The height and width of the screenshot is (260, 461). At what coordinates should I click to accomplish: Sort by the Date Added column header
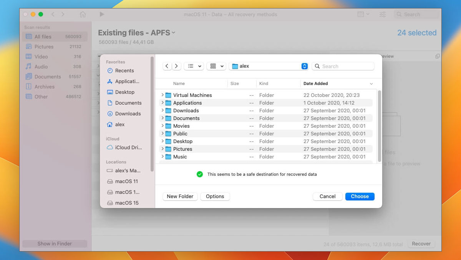click(x=316, y=83)
